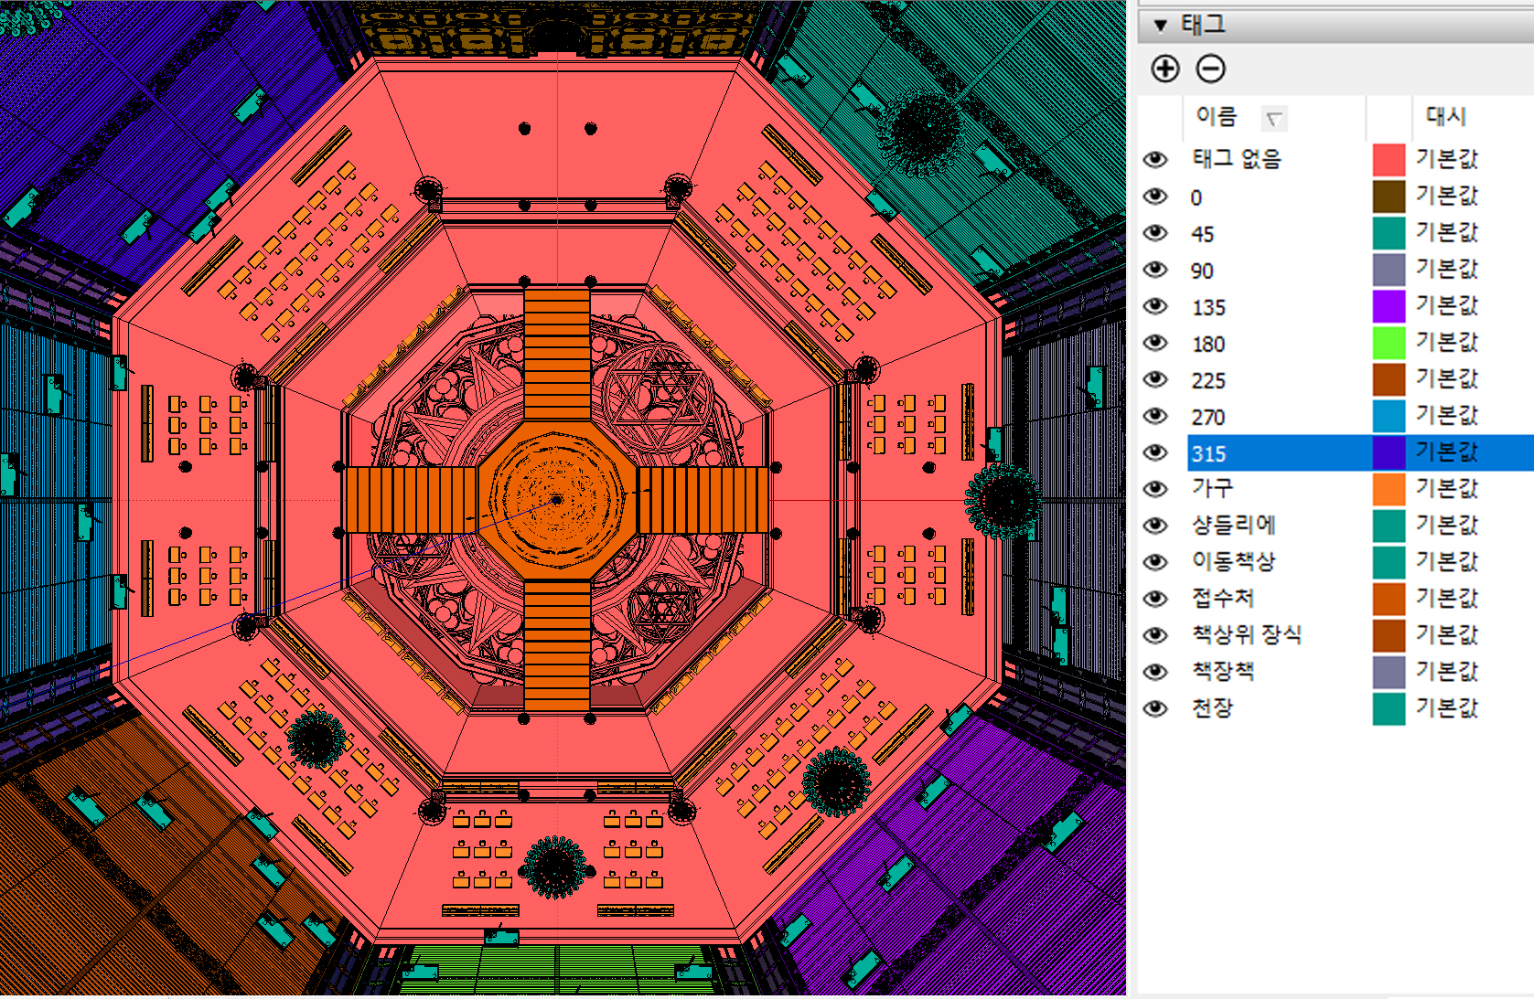Click the eye icon for 접수처 tag
Image resolution: width=1534 pixels, height=999 pixels.
(1155, 599)
